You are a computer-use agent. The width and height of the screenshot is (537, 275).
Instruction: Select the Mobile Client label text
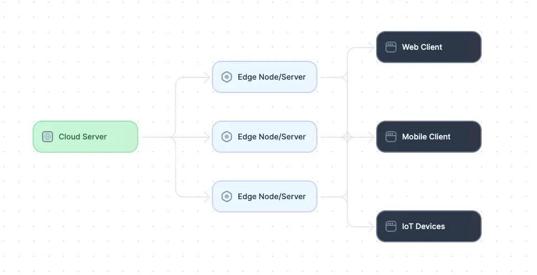click(426, 137)
